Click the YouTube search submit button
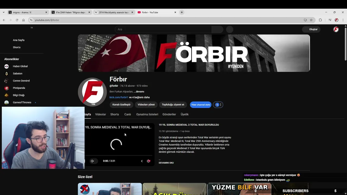Viewport: 347px width, 195px height. [217, 29]
